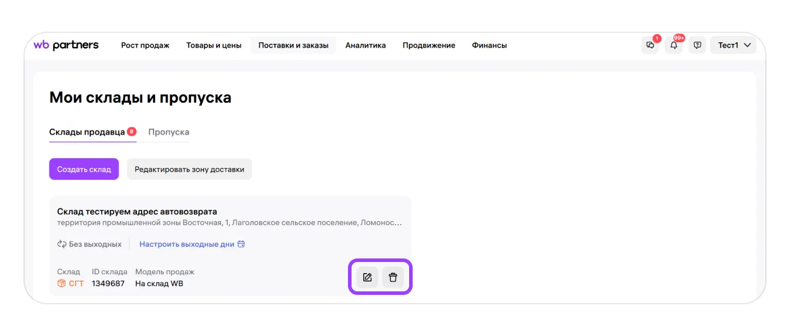
Task: Click Редактировать зону доставки button
Action: tap(189, 169)
